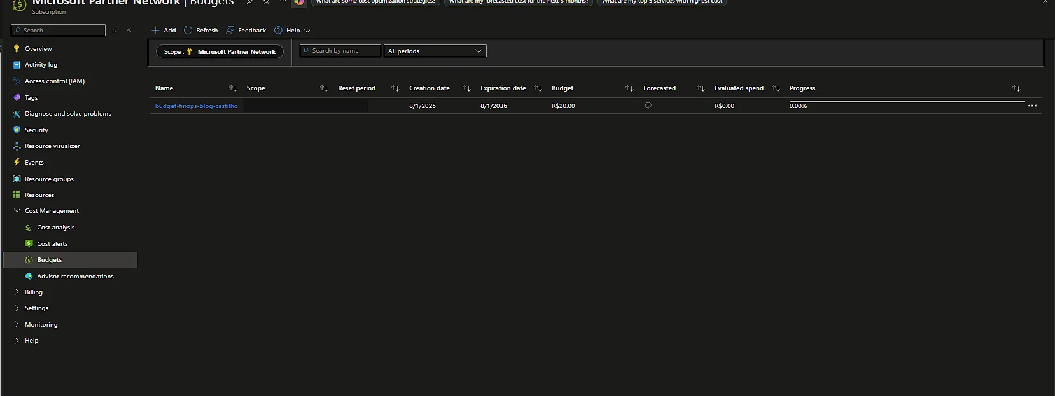Click the favorite star icon in header
Viewport: 1055px width, 396px height.
[x=266, y=2]
